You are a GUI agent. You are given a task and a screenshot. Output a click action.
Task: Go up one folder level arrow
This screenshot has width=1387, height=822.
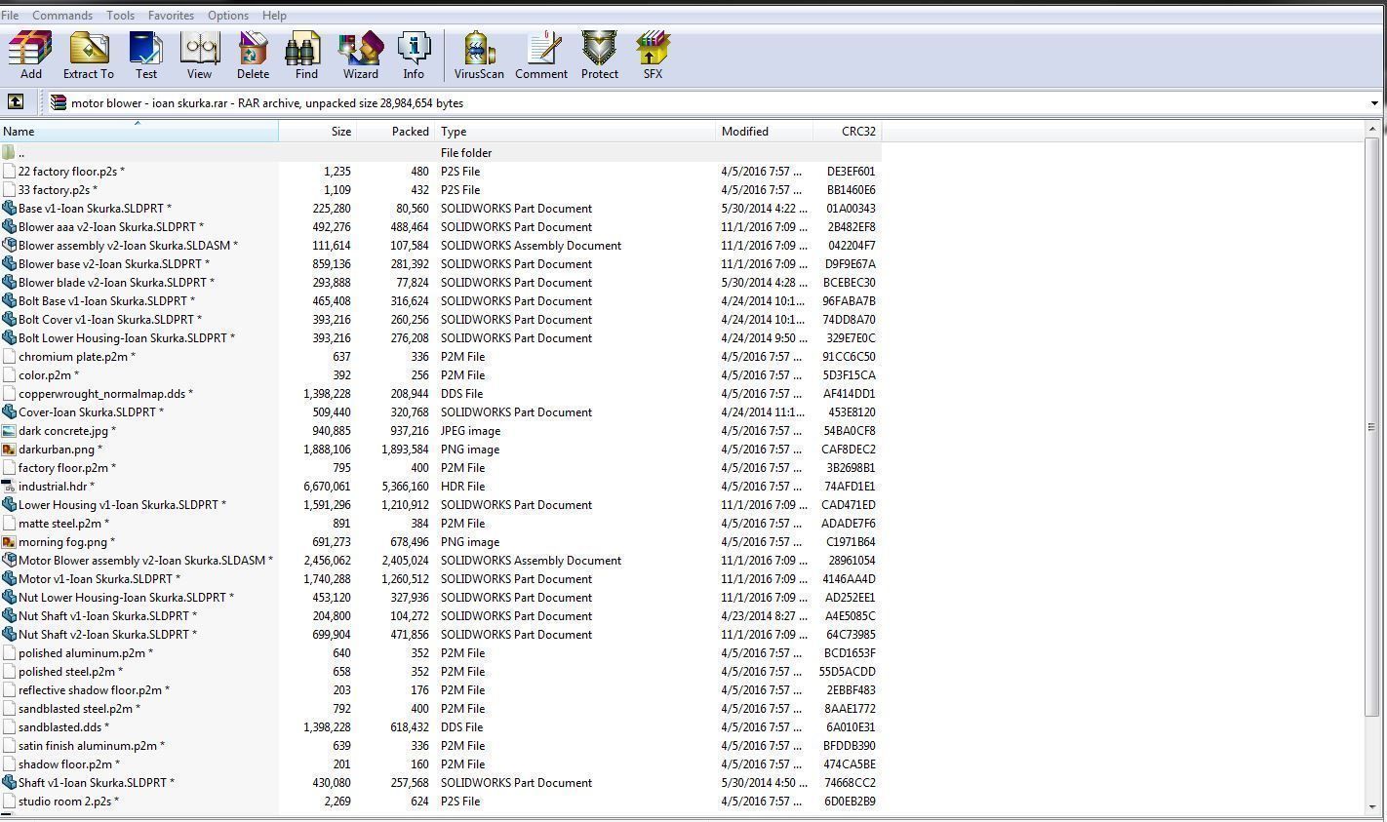[16, 101]
